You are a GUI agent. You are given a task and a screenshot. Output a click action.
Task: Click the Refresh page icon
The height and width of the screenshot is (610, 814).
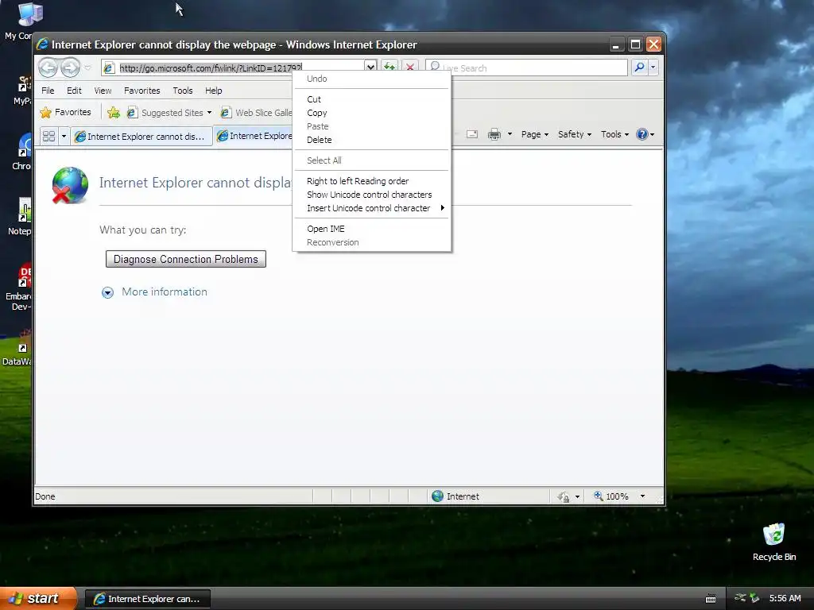coord(390,68)
